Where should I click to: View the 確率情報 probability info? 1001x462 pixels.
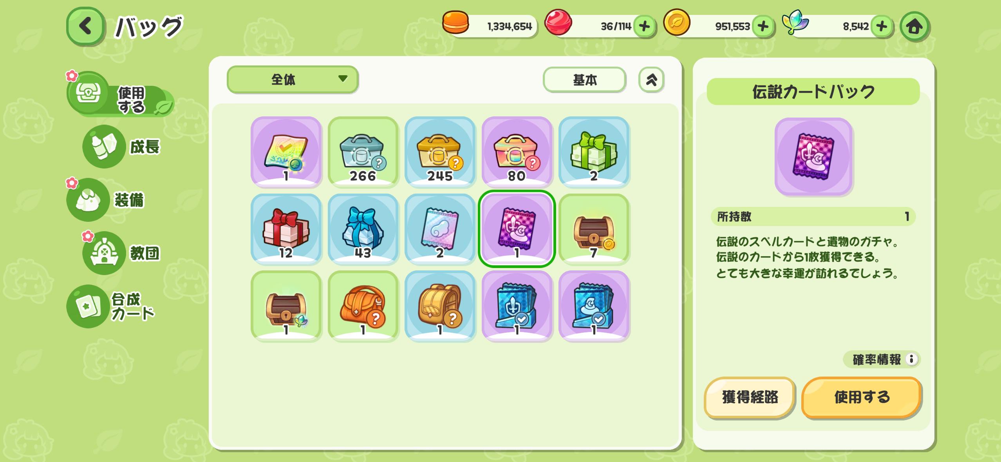tap(882, 359)
